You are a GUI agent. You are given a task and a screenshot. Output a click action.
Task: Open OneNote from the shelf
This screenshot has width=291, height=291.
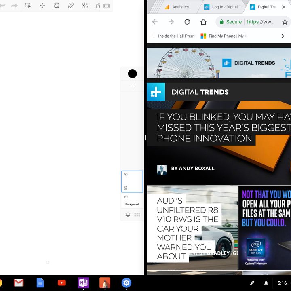point(83,283)
